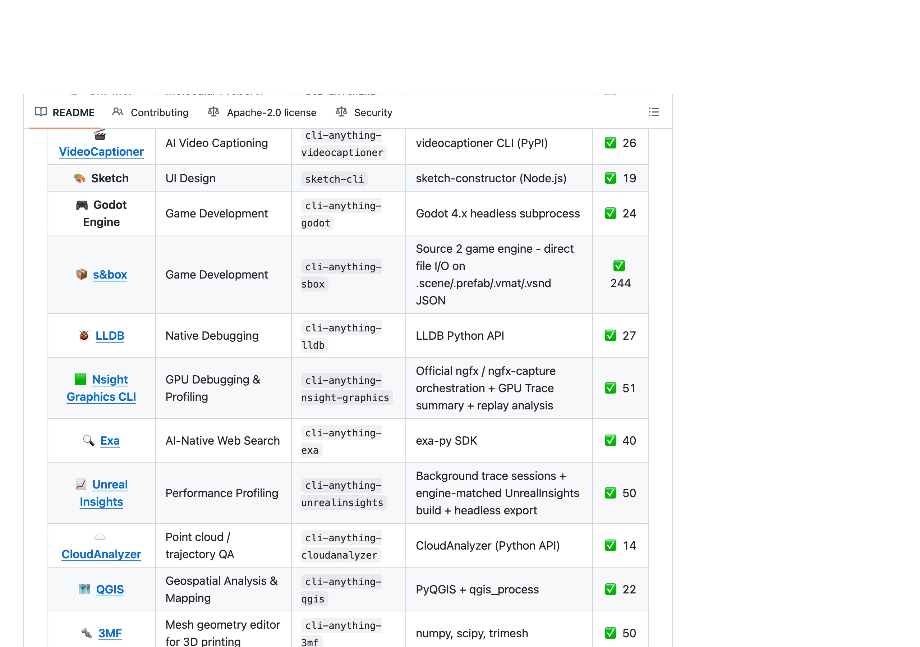Click the Nsight green square emoji
The width and height of the screenshot is (920, 647).
(x=80, y=379)
